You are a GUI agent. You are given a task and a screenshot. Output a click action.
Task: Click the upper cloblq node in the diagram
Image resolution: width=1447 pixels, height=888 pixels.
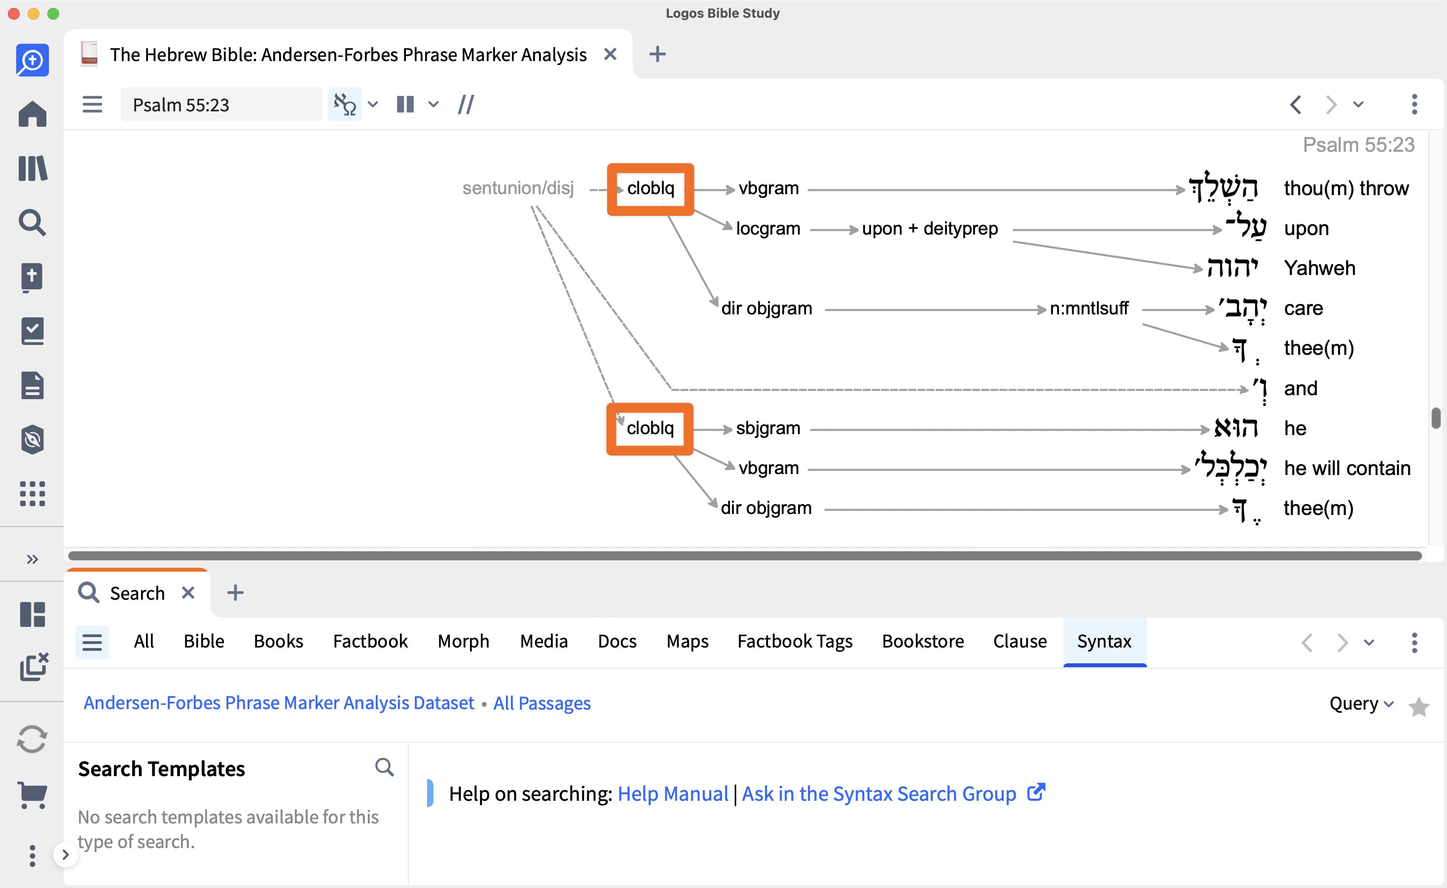650,189
